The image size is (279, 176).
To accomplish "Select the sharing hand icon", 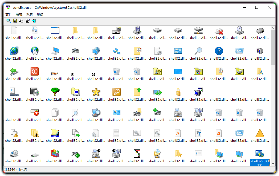I will (x=54, y=73).
